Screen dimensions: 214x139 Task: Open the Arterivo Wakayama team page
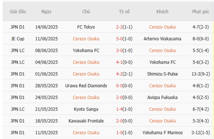(x=162, y=39)
